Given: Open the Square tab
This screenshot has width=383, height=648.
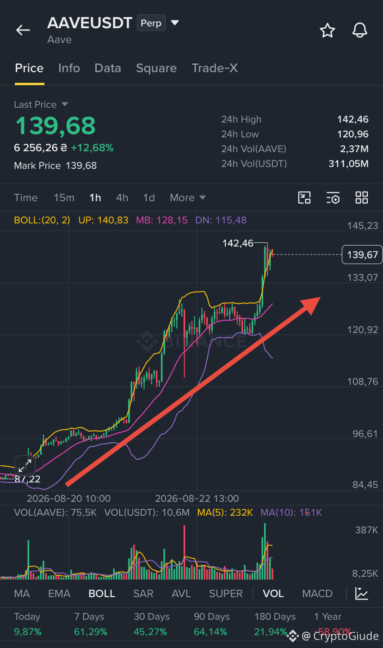Looking at the screenshot, I should tap(156, 68).
